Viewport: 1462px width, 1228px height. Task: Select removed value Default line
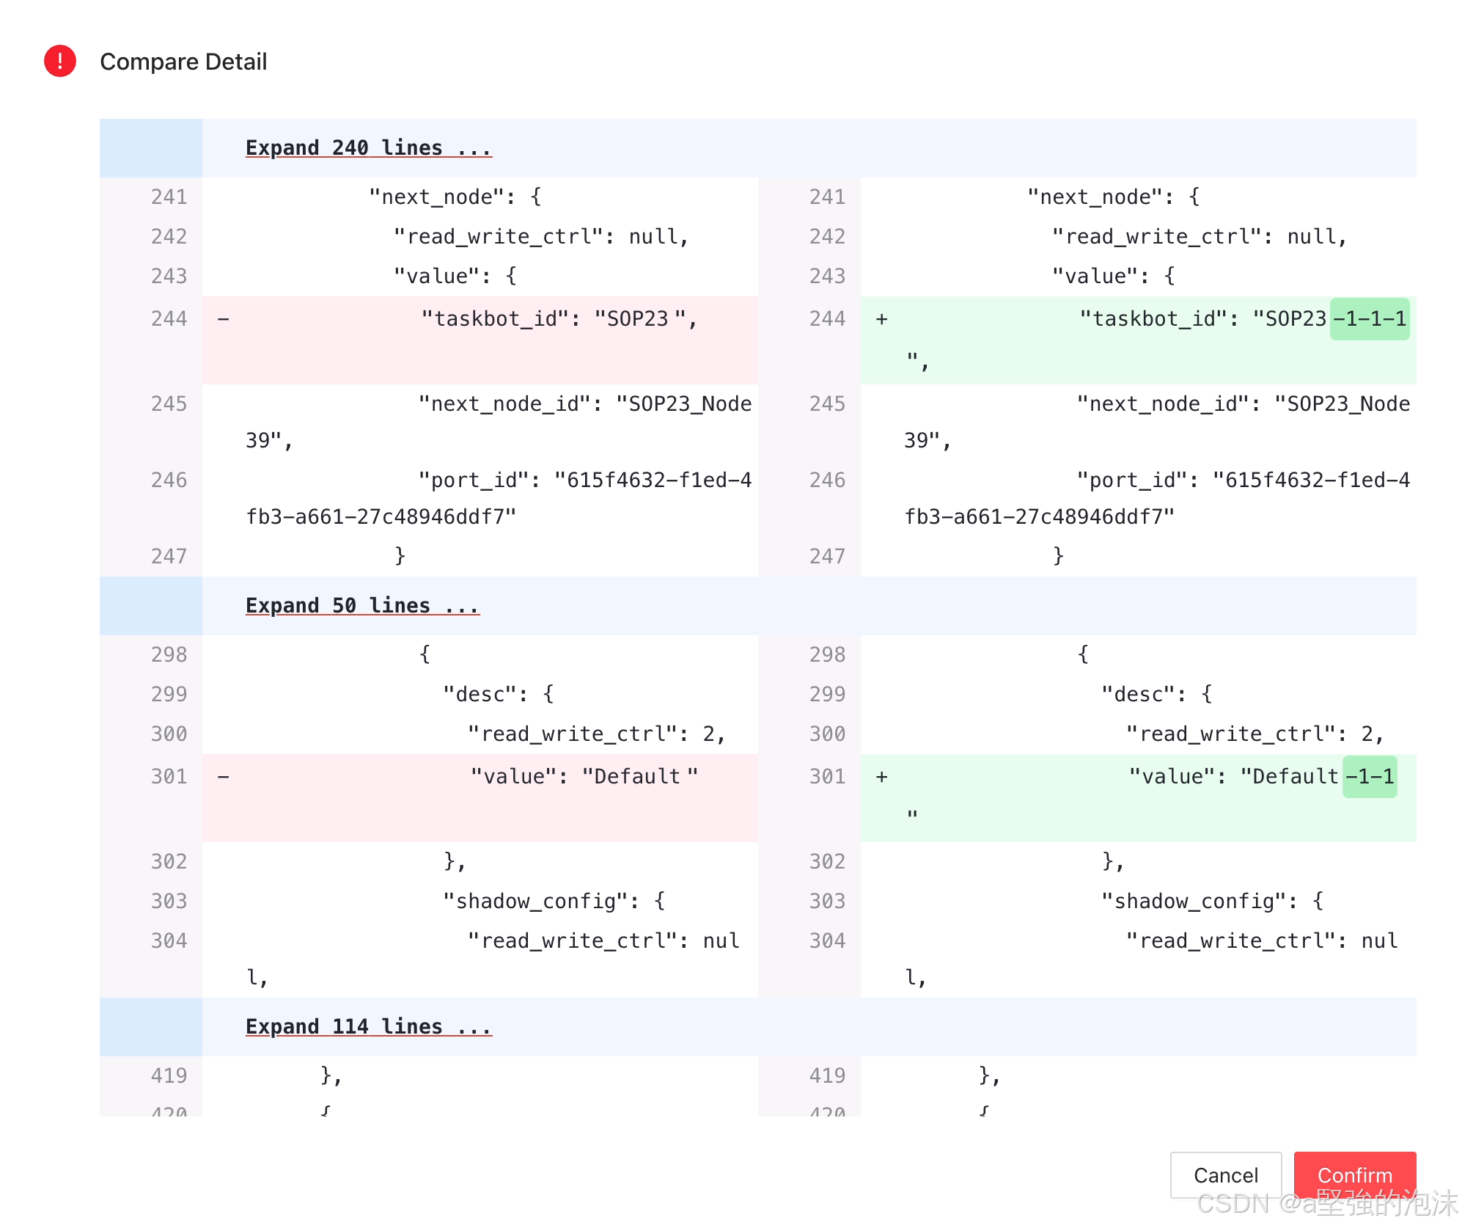coord(584,777)
